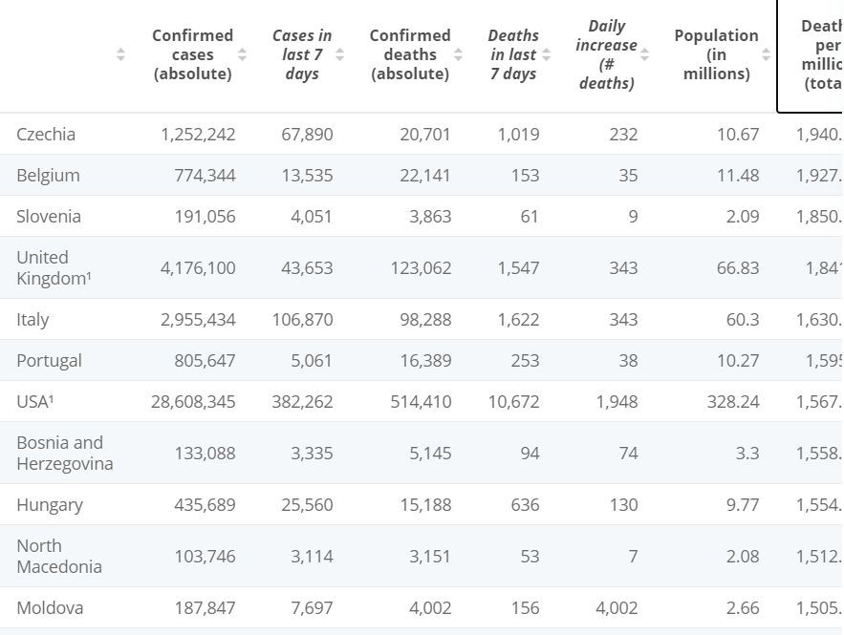
Task: Sort using Deaths in last 7 days arrows
Action: tap(546, 55)
